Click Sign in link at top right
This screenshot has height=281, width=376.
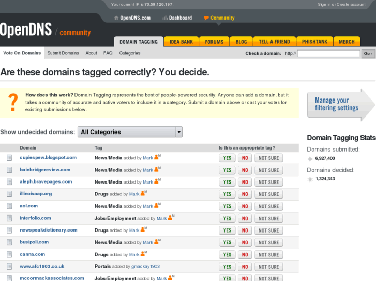(324, 4)
